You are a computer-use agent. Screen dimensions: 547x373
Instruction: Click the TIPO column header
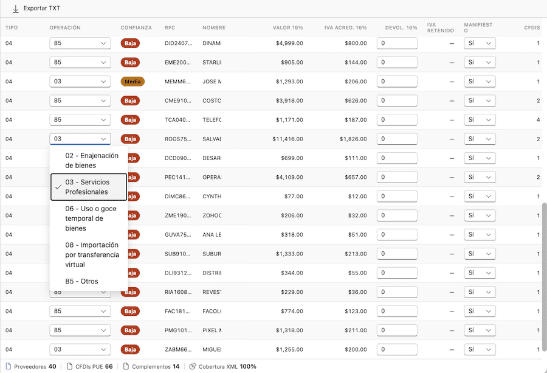12,27
